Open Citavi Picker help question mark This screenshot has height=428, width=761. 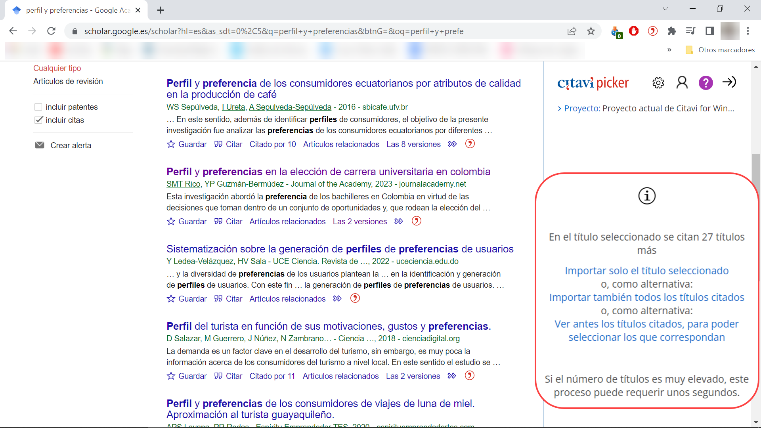tap(706, 82)
